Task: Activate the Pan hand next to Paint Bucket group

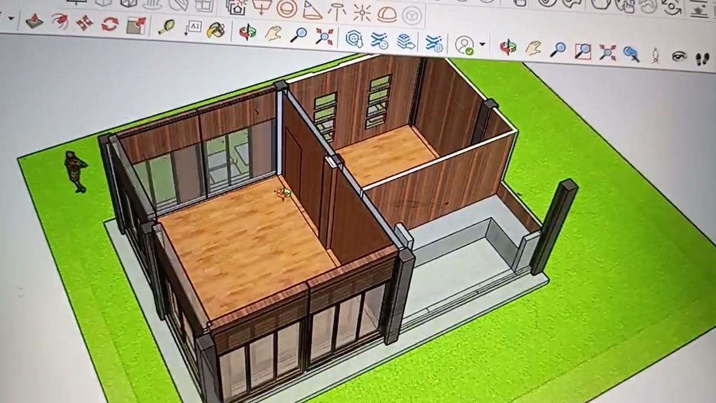Action: click(273, 33)
